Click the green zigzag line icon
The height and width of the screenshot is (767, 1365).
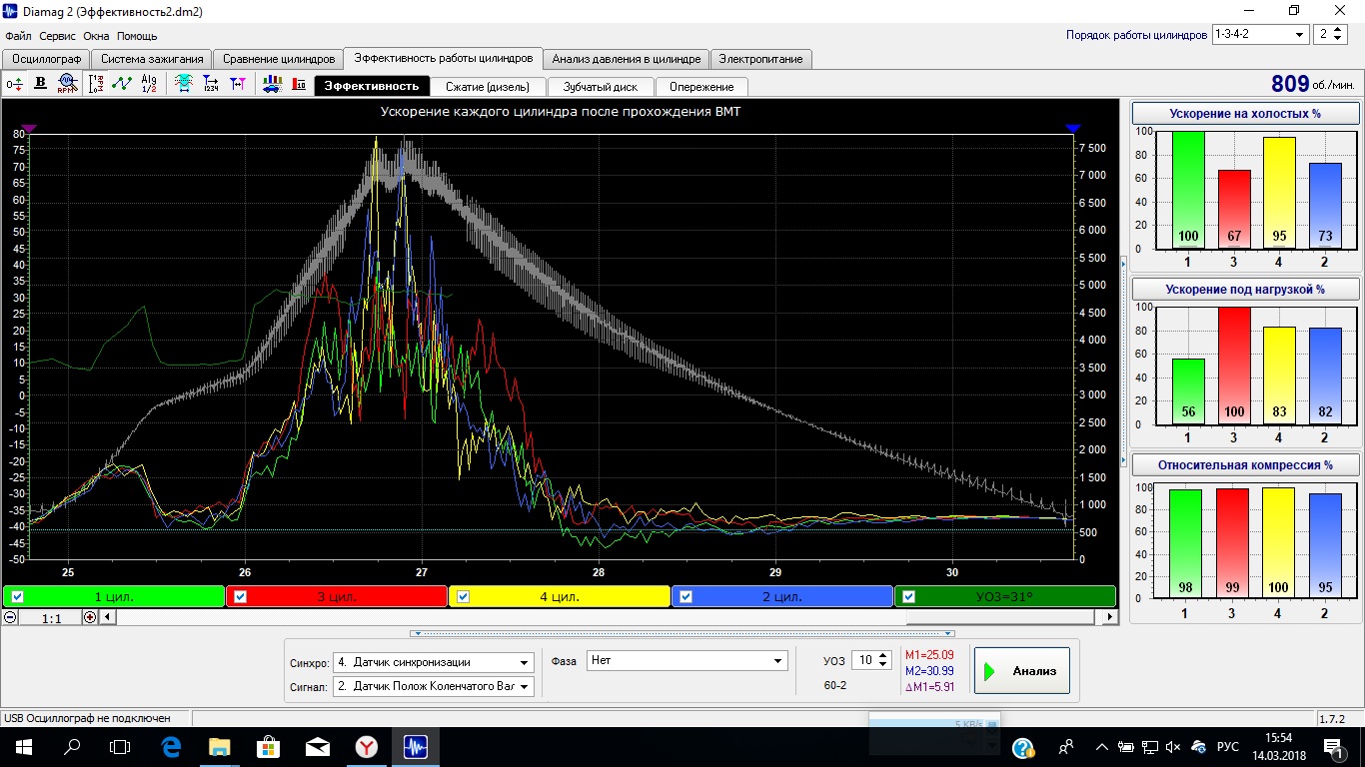(x=122, y=84)
